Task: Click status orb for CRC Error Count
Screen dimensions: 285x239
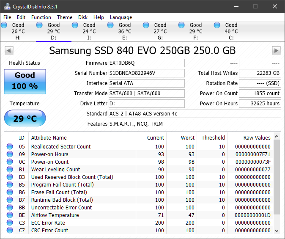Action: 10,231
